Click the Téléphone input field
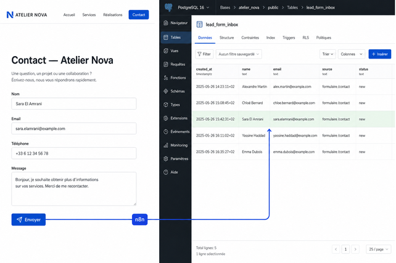This screenshot has width=396, height=263. pyautogui.click(x=74, y=153)
